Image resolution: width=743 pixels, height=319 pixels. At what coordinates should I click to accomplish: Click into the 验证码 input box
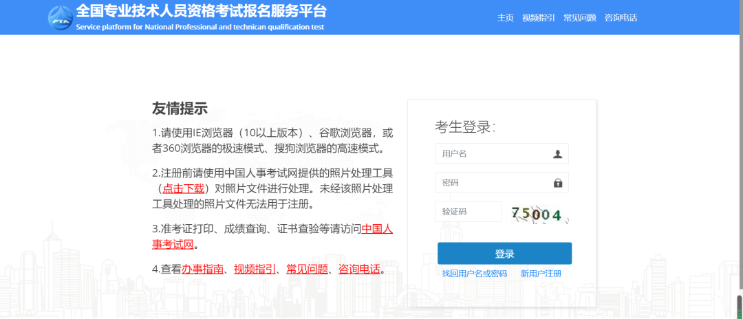point(468,212)
